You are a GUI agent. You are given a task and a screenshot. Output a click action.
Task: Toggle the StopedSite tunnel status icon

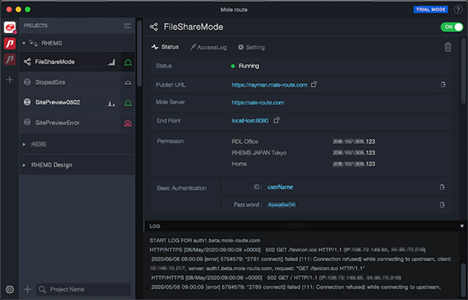[x=128, y=83]
